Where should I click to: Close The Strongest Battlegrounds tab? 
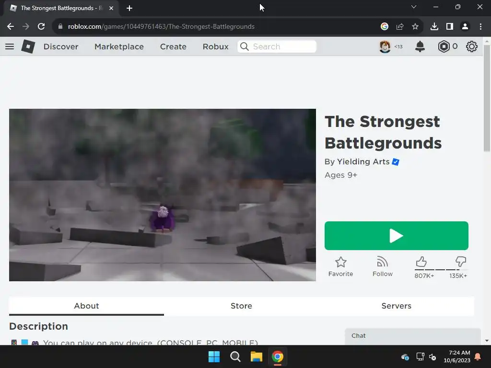point(111,8)
